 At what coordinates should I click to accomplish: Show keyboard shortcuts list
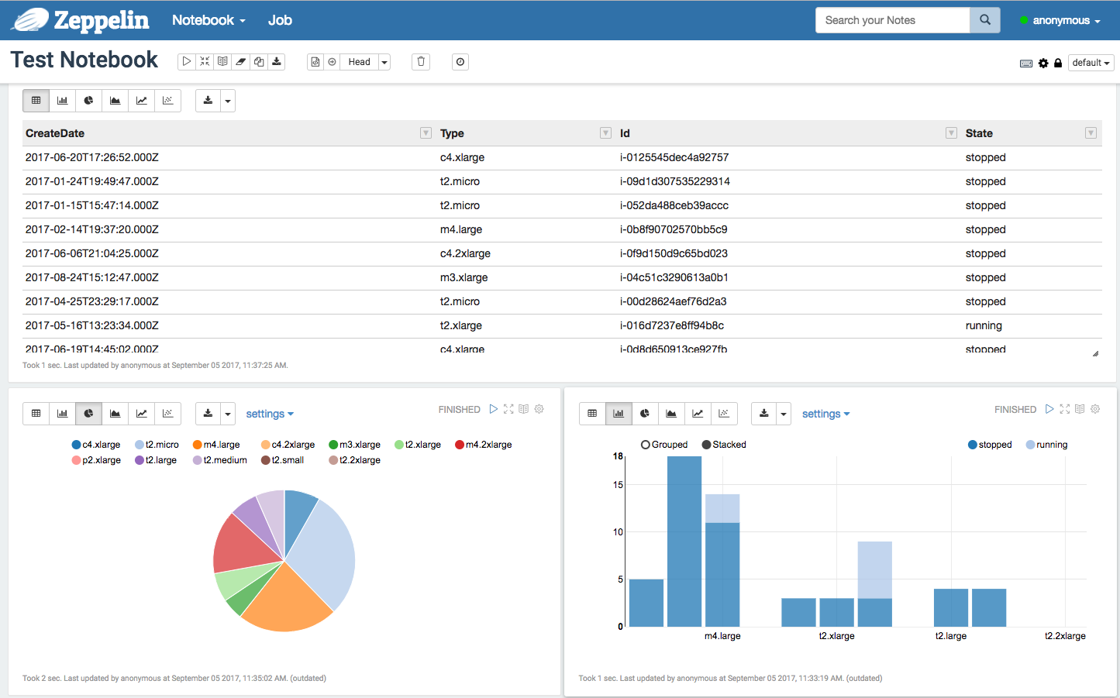(1026, 63)
